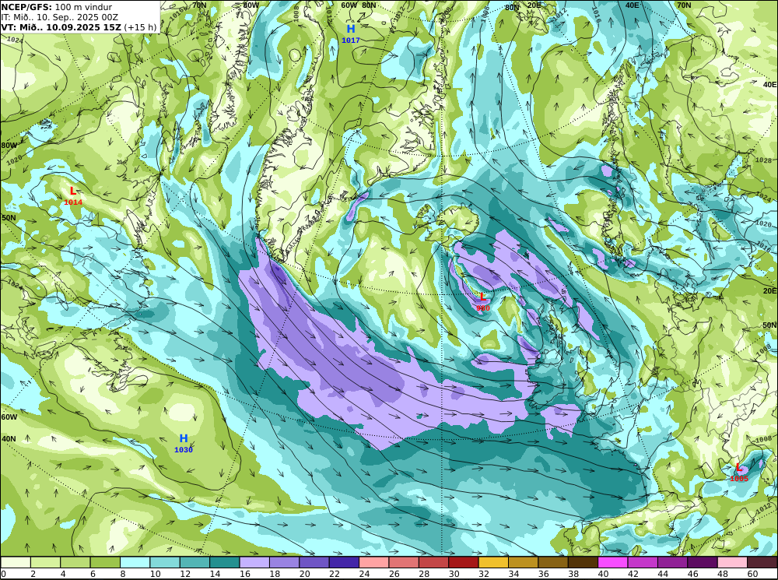778x580 pixels.
Task: Click the legend scale value 40
Action: [604, 574]
